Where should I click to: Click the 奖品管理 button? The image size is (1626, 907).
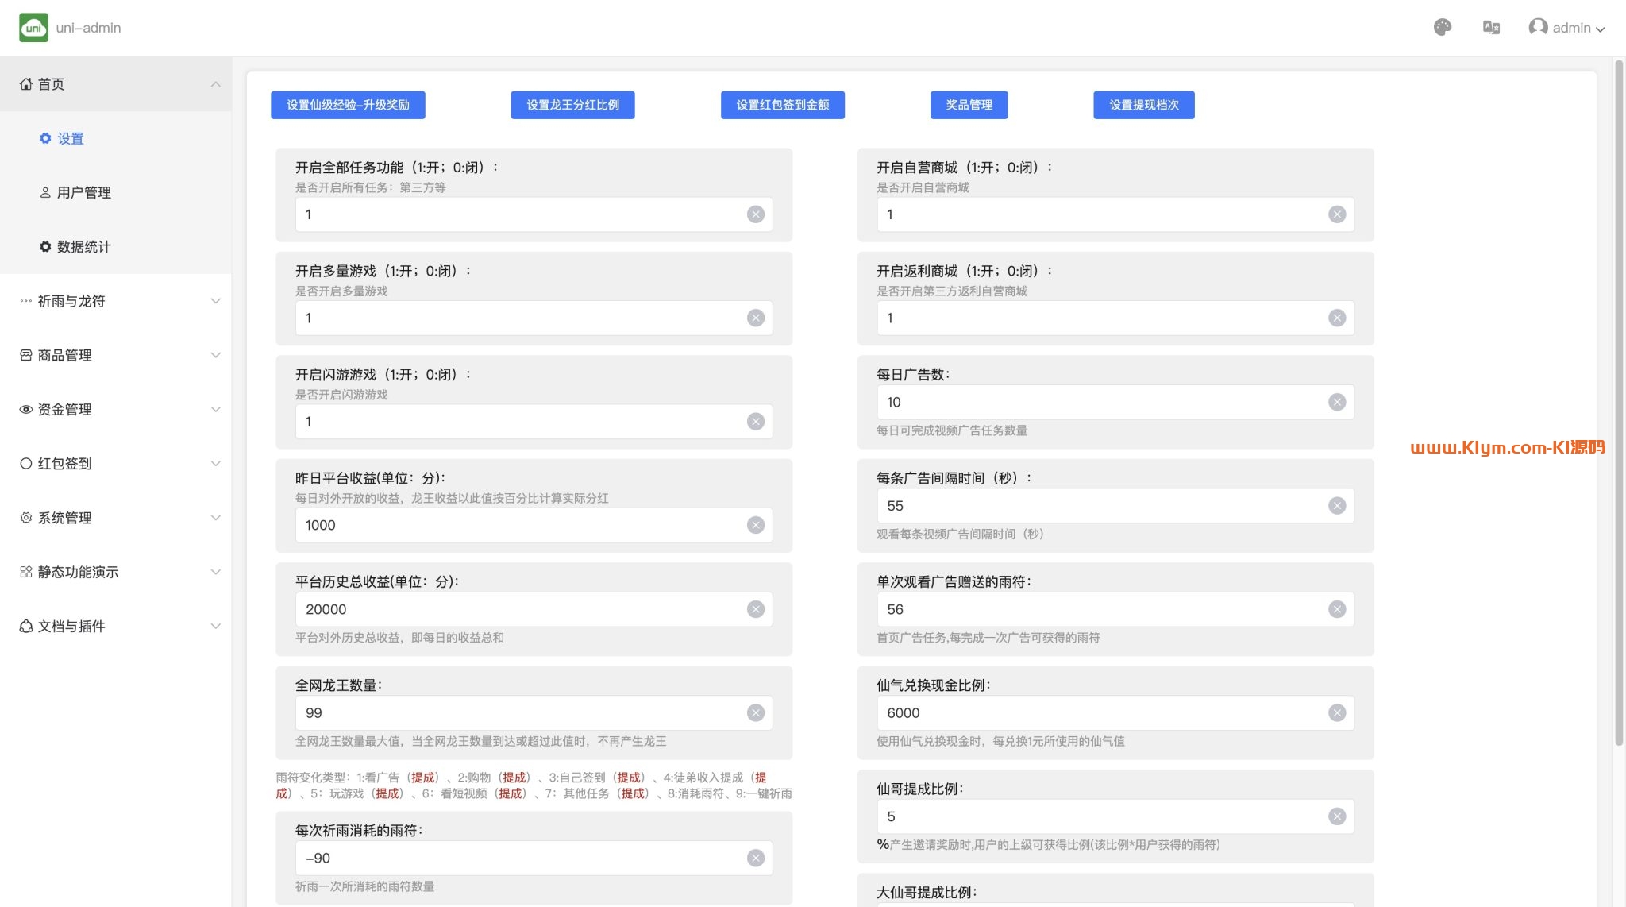[969, 105]
